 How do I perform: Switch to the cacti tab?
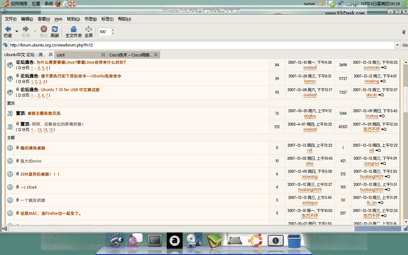[81, 55]
